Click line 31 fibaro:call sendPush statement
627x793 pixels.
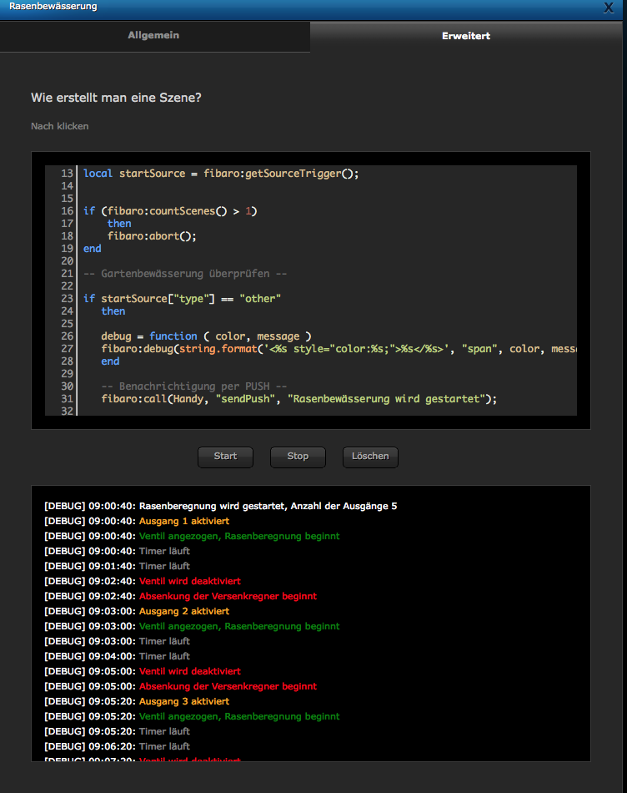pyautogui.click(x=299, y=399)
